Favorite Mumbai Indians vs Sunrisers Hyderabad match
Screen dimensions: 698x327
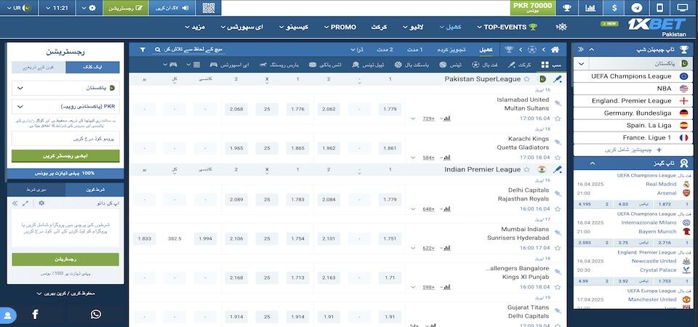(x=558, y=249)
